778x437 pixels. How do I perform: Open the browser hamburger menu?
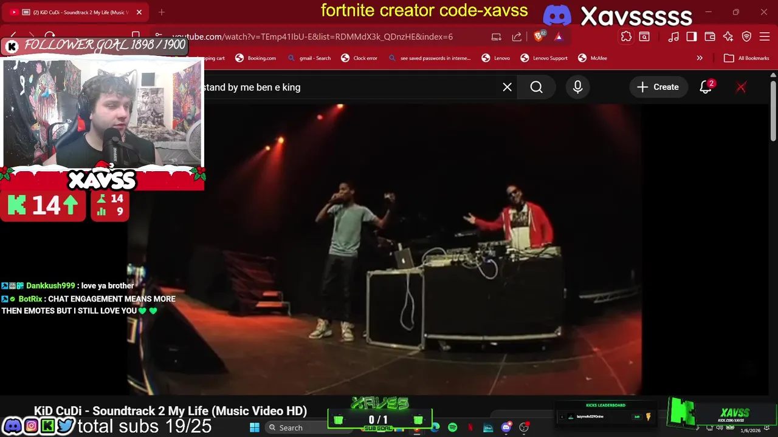coord(765,37)
